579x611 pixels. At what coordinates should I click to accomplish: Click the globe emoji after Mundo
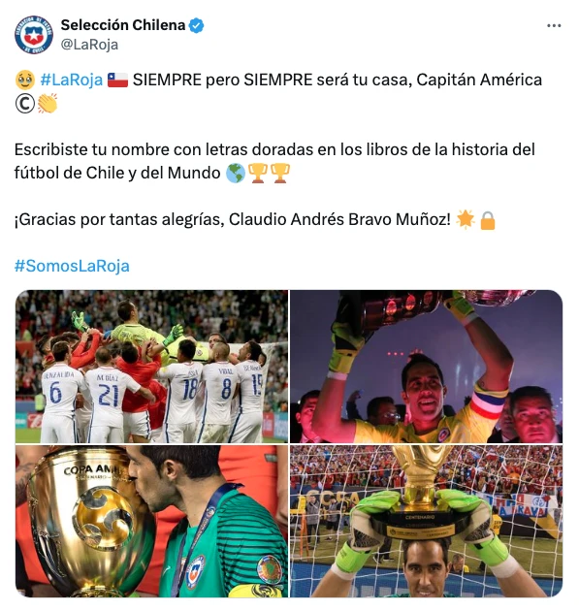pos(236,173)
